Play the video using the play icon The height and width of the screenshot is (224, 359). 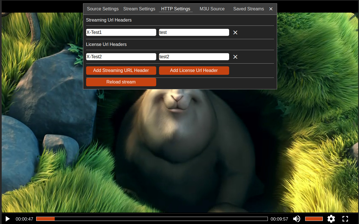(x=8, y=219)
